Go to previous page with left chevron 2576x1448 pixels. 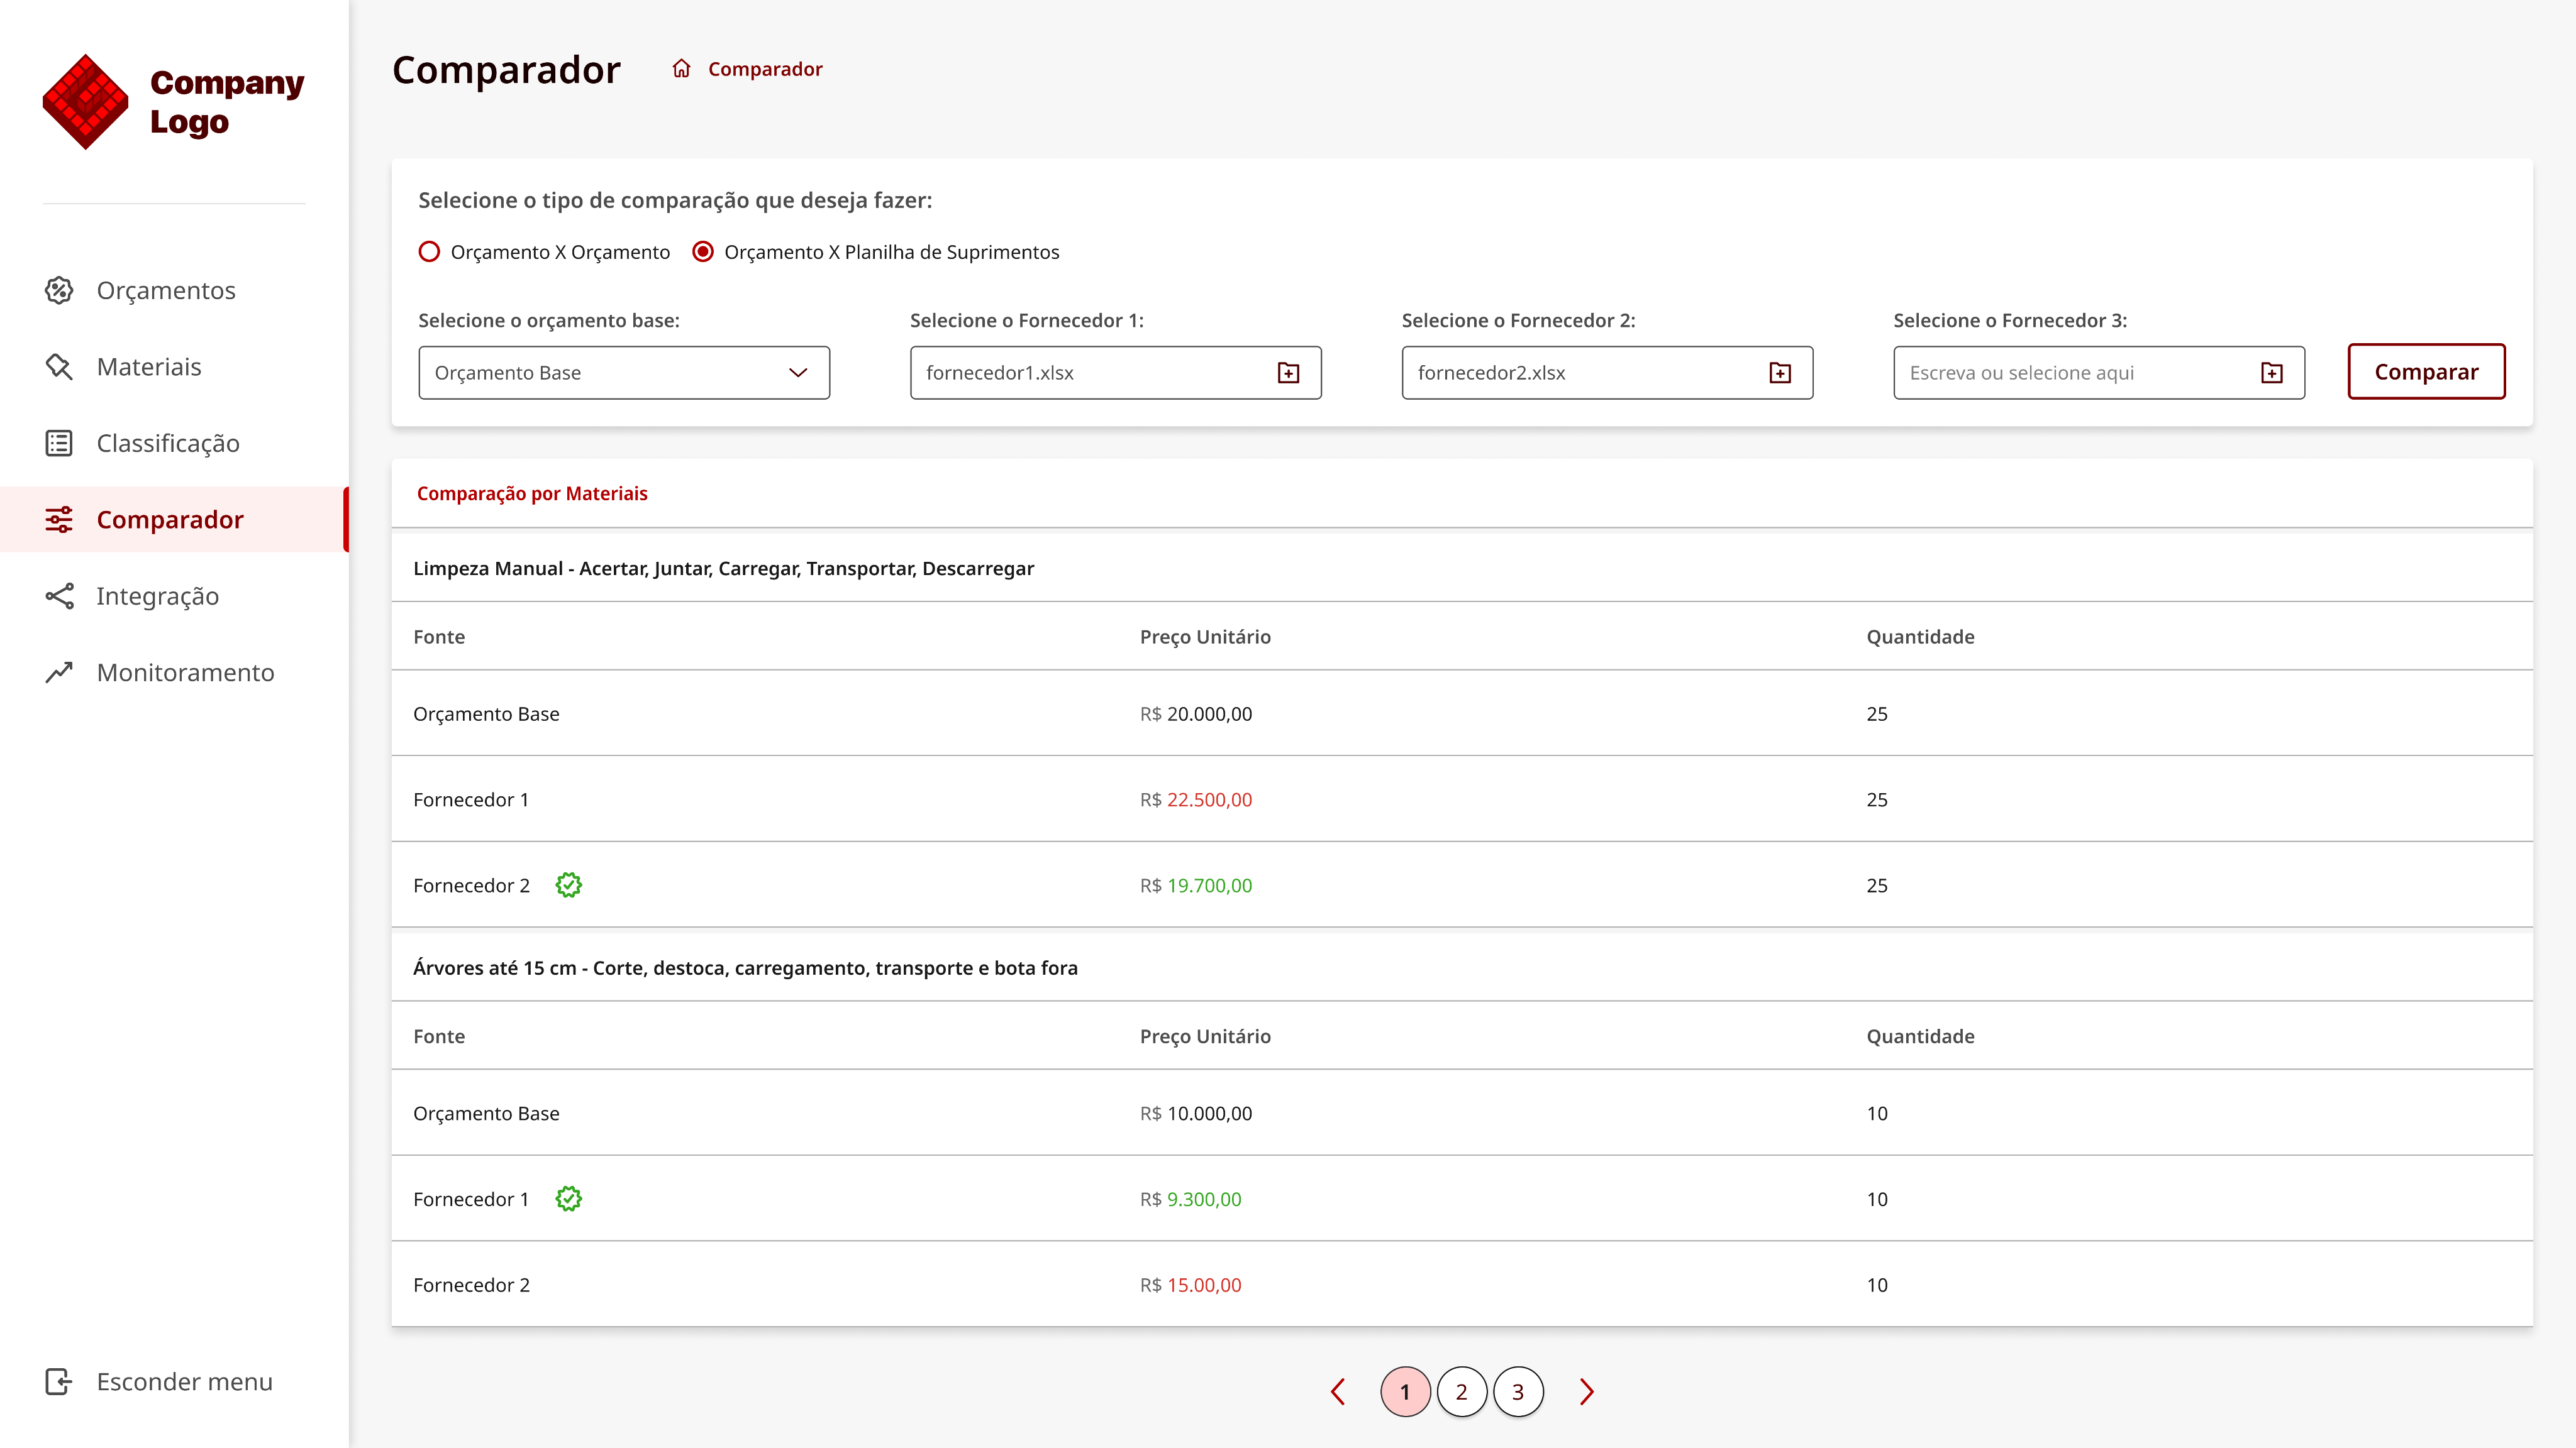pos(1338,1392)
